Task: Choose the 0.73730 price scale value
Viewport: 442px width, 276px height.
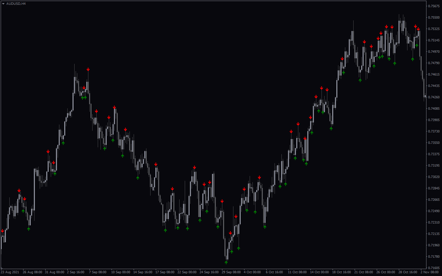Action: click(434, 131)
